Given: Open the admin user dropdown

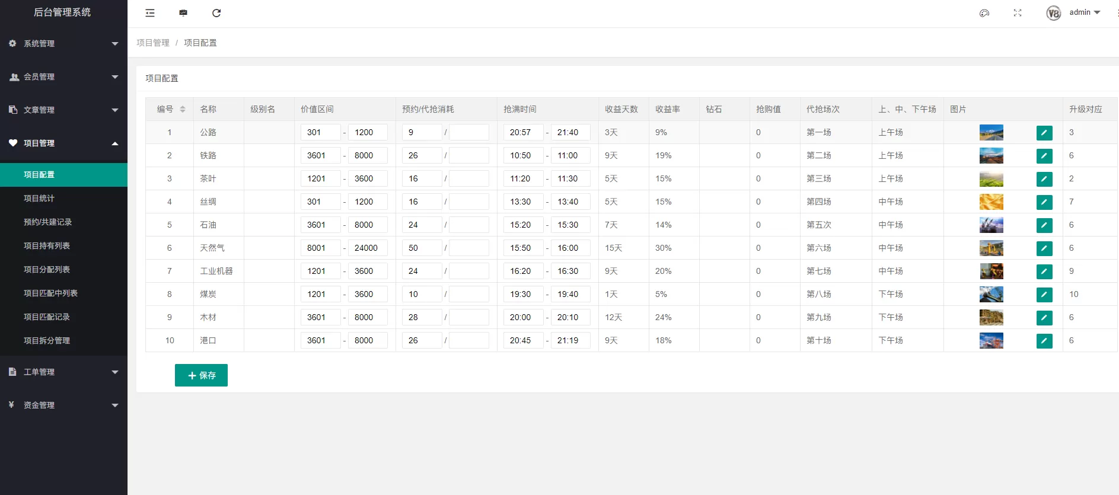Looking at the screenshot, I should tap(1084, 12).
